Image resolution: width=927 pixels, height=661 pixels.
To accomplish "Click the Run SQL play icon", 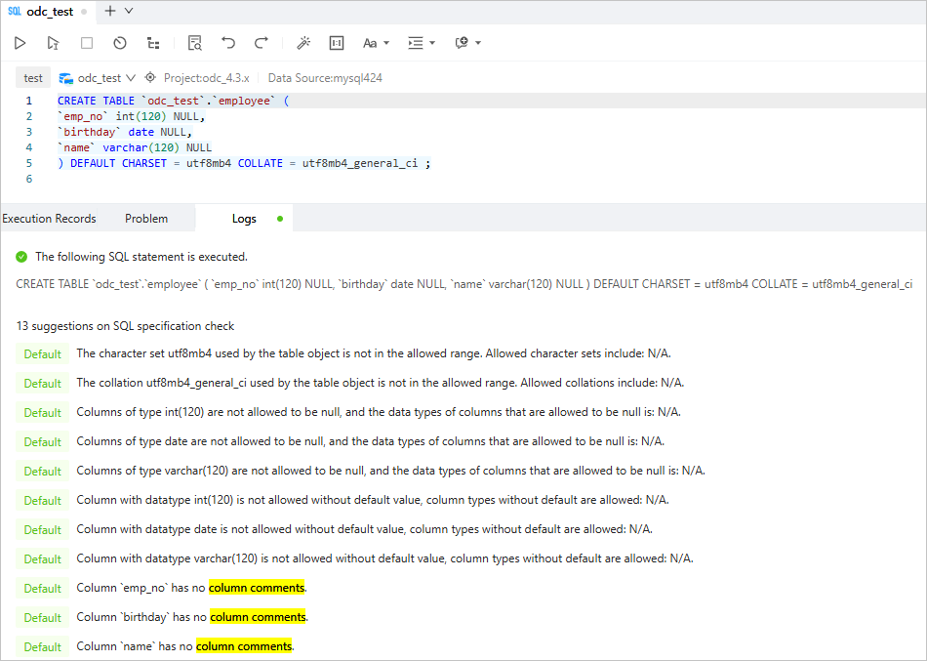I will click(x=20, y=43).
